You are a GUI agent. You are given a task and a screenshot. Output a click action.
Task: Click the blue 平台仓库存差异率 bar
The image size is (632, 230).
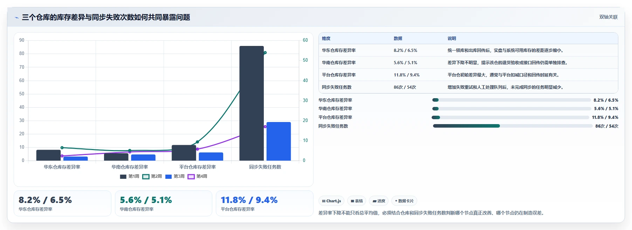tap(211, 156)
